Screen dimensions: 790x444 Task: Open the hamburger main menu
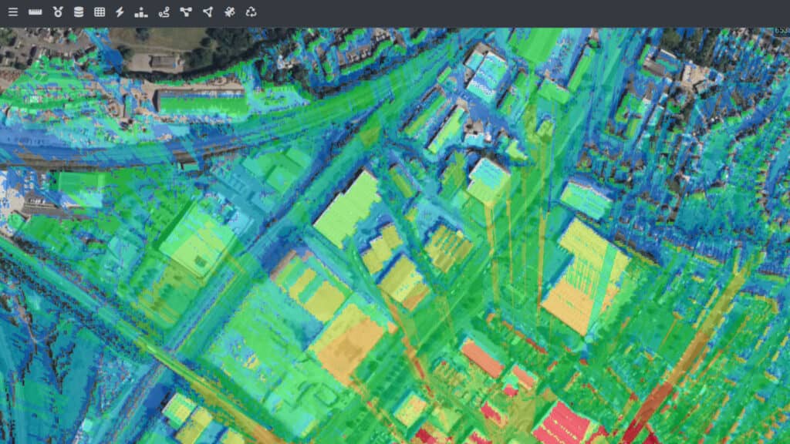(13, 12)
